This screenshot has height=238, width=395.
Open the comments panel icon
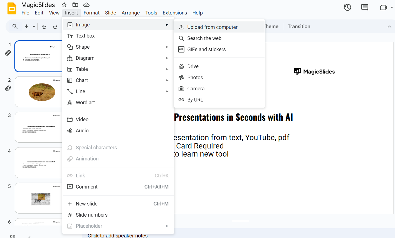(x=365, y=8)
